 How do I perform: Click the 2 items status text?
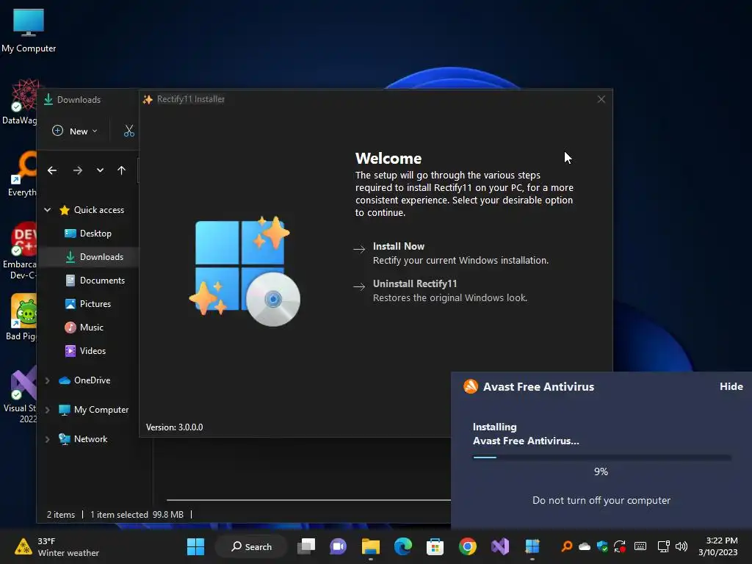pyautogui.click(x=61, y=515)
